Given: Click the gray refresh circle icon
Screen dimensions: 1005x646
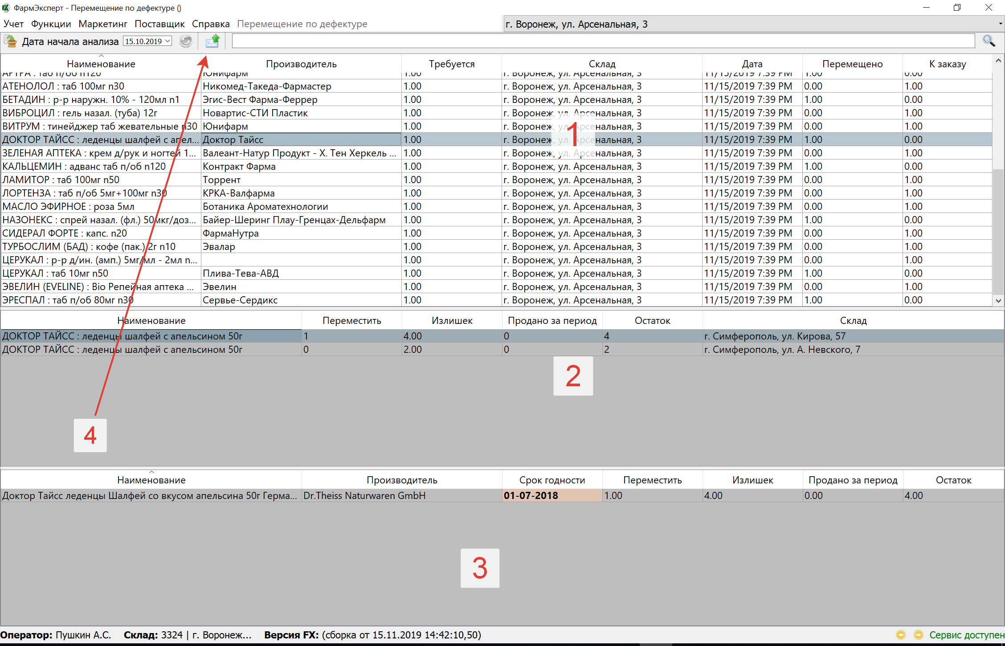Looking at the screenshot, I should [186, 41].
